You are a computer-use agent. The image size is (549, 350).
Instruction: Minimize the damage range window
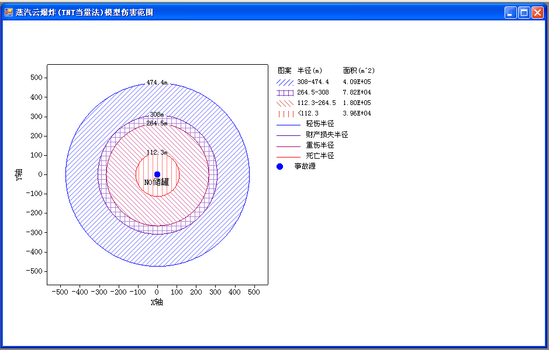[510, 13]
